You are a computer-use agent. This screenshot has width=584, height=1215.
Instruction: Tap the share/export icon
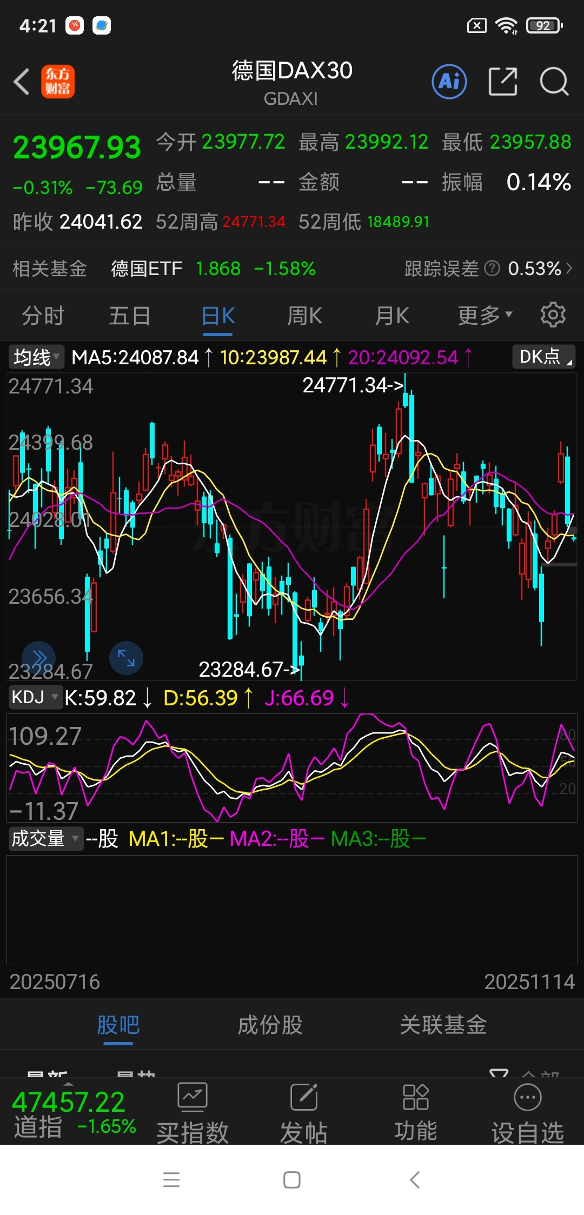pos(503,82)
